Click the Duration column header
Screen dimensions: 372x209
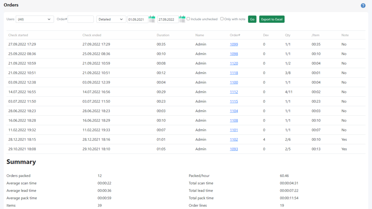pyautogui.click(x=163, y=35)
